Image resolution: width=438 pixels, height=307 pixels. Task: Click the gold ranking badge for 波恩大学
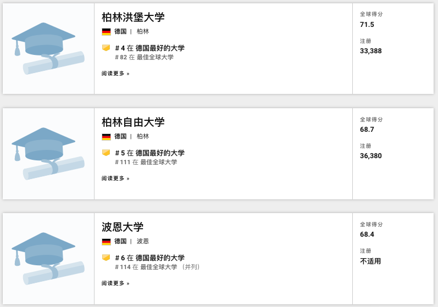pos(106,258)
